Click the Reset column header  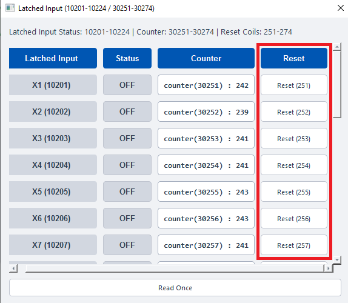(294, 58)
